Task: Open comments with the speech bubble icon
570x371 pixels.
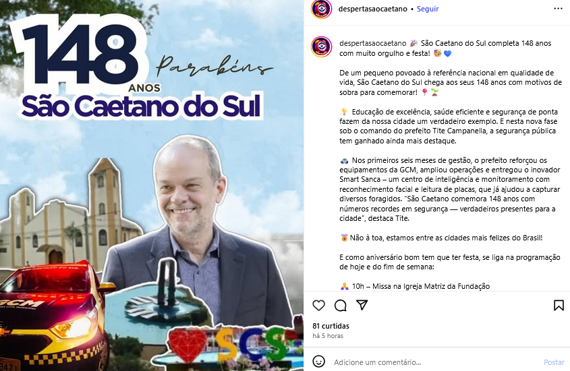Action: [340, 306]
